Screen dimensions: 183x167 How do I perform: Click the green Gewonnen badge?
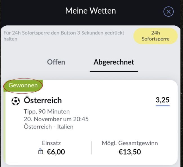click(23, 85)
